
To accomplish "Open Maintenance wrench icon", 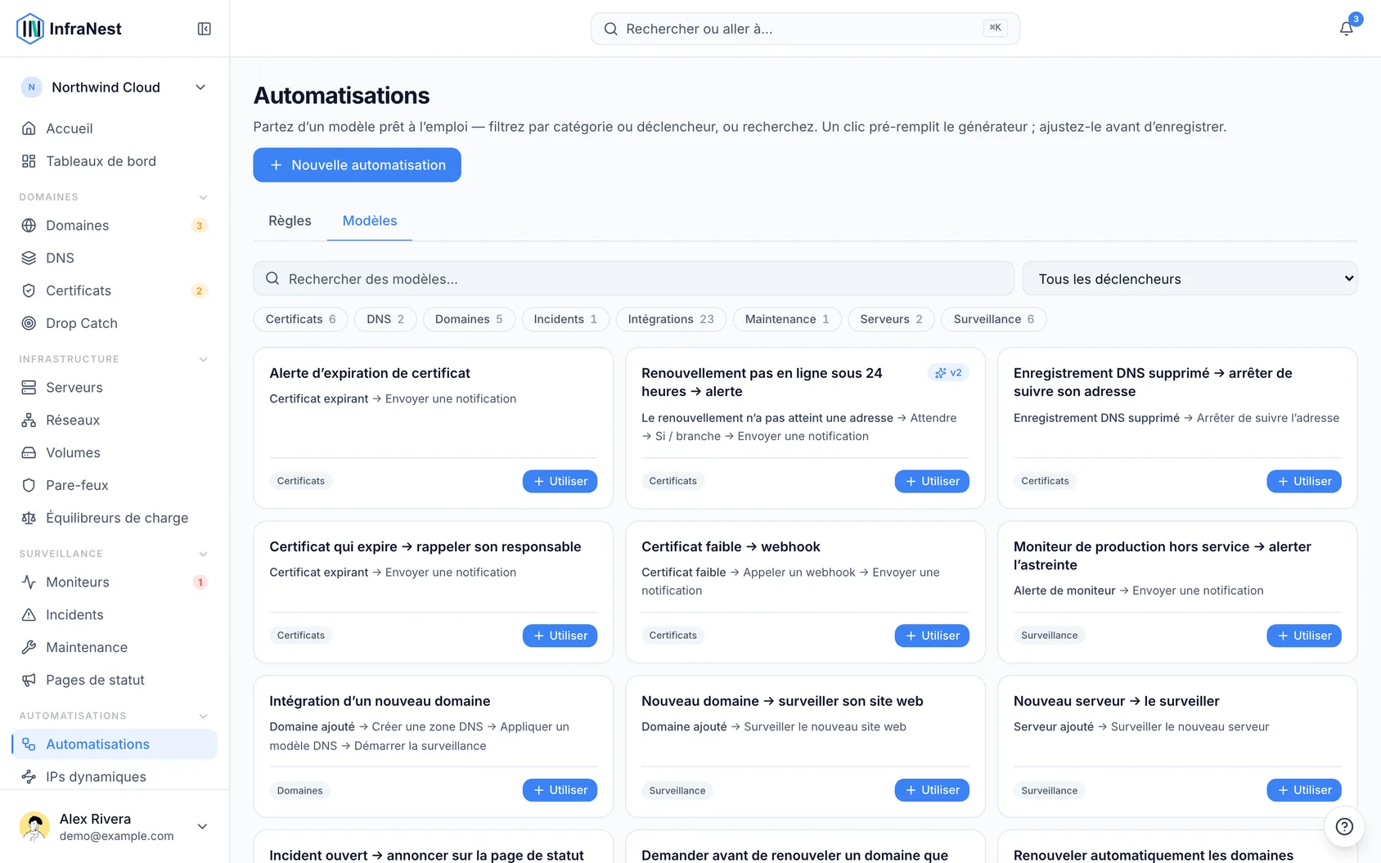I will tap(29, 647).
